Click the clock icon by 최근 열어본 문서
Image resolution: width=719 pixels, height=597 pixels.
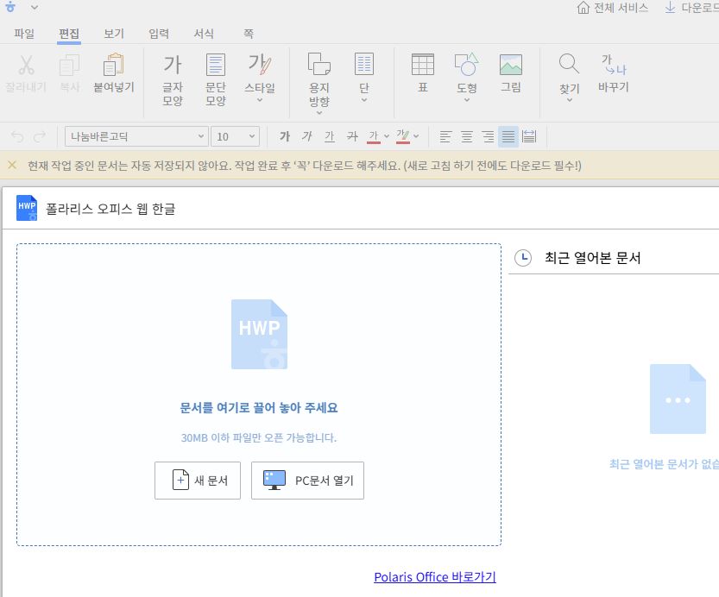tap(523, 257)
